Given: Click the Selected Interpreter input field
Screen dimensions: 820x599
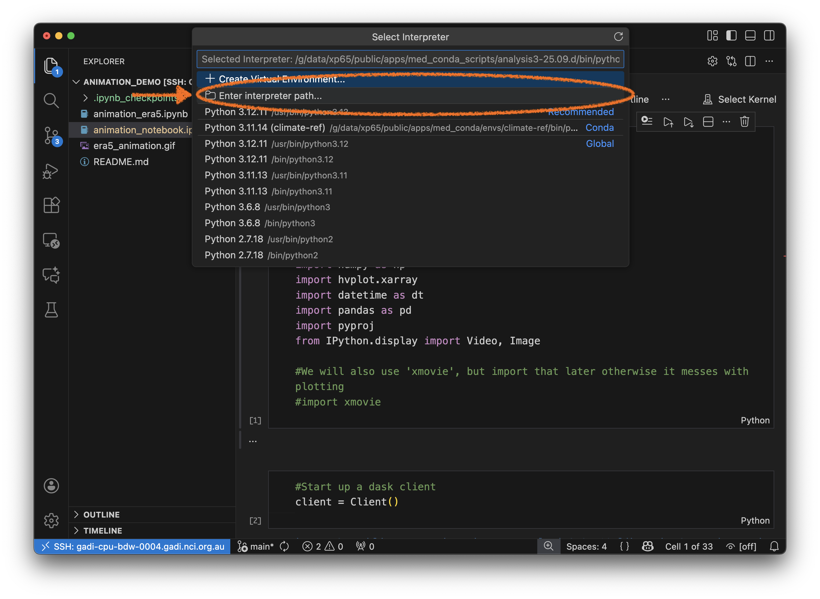Looking at the screenshot, I should coord(410,59).
